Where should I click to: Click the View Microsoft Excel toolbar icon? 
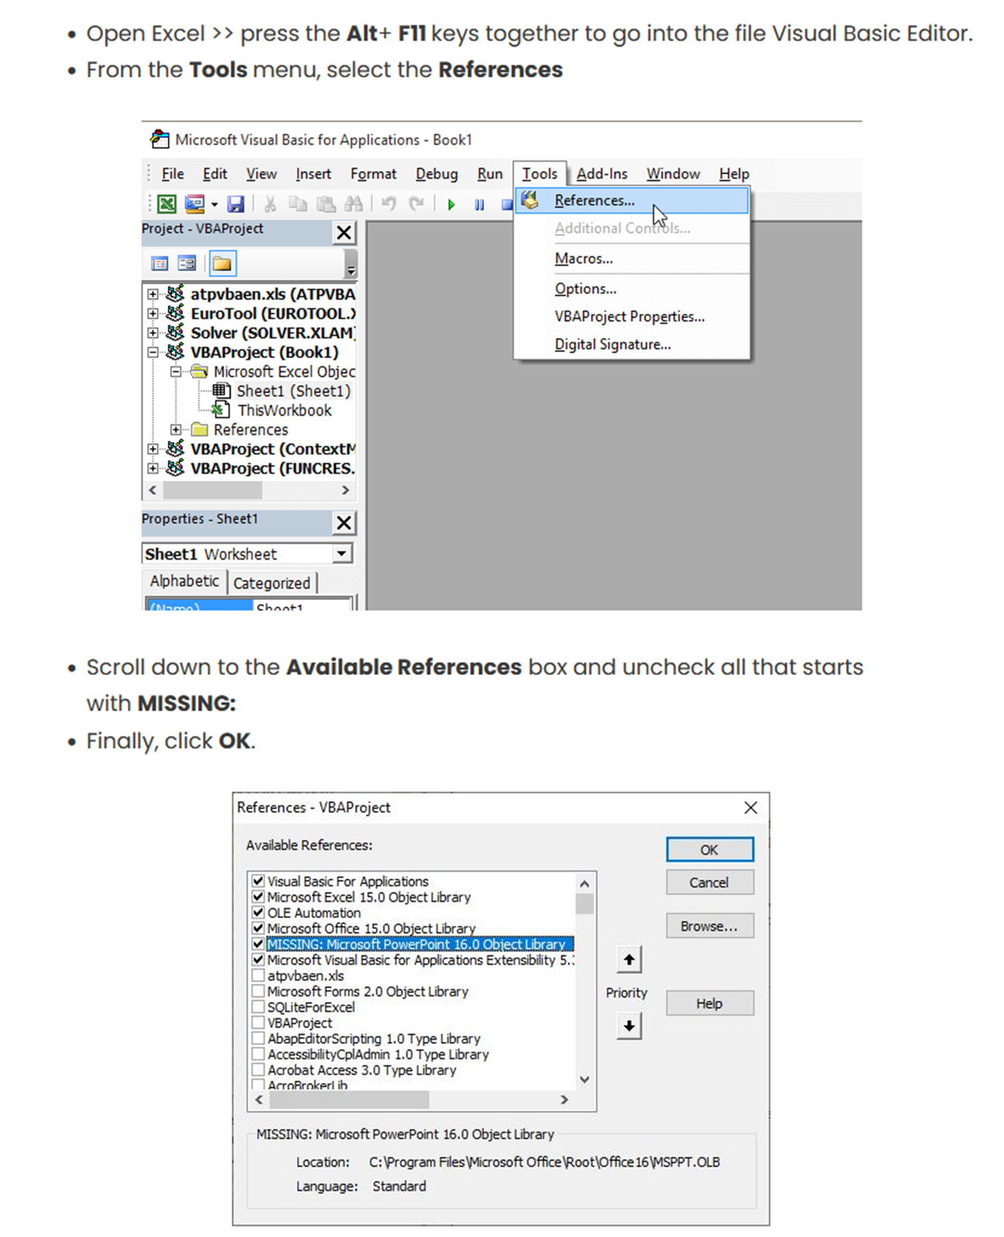coord(166,204)
